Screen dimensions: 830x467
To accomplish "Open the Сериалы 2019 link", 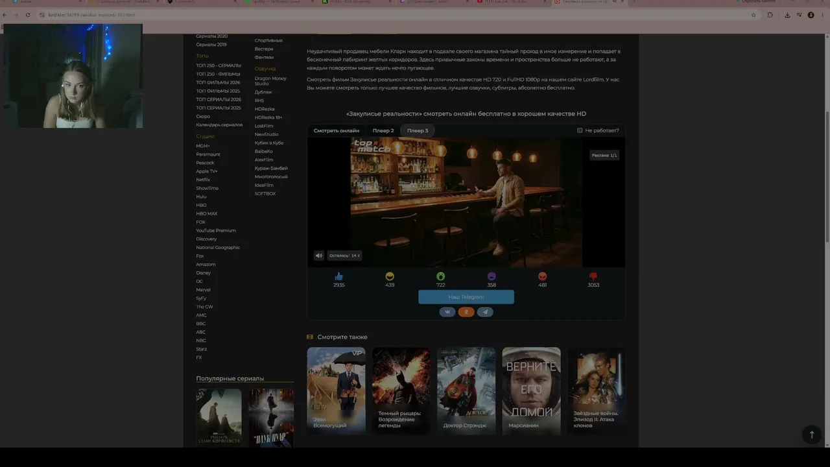I will (211, 45).
